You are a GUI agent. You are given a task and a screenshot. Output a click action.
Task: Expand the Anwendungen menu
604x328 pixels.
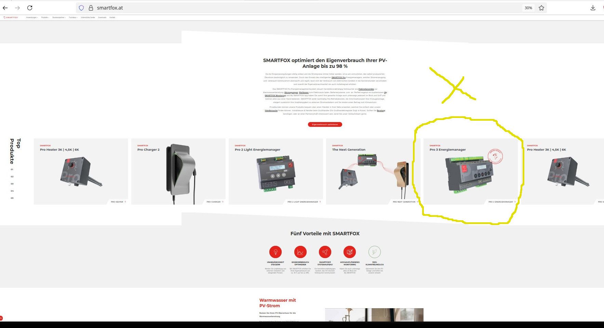[x=32, y=17]
